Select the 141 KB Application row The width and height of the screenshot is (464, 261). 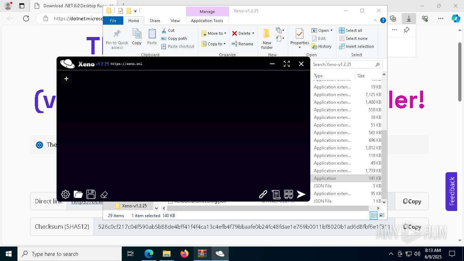point(346,178)
